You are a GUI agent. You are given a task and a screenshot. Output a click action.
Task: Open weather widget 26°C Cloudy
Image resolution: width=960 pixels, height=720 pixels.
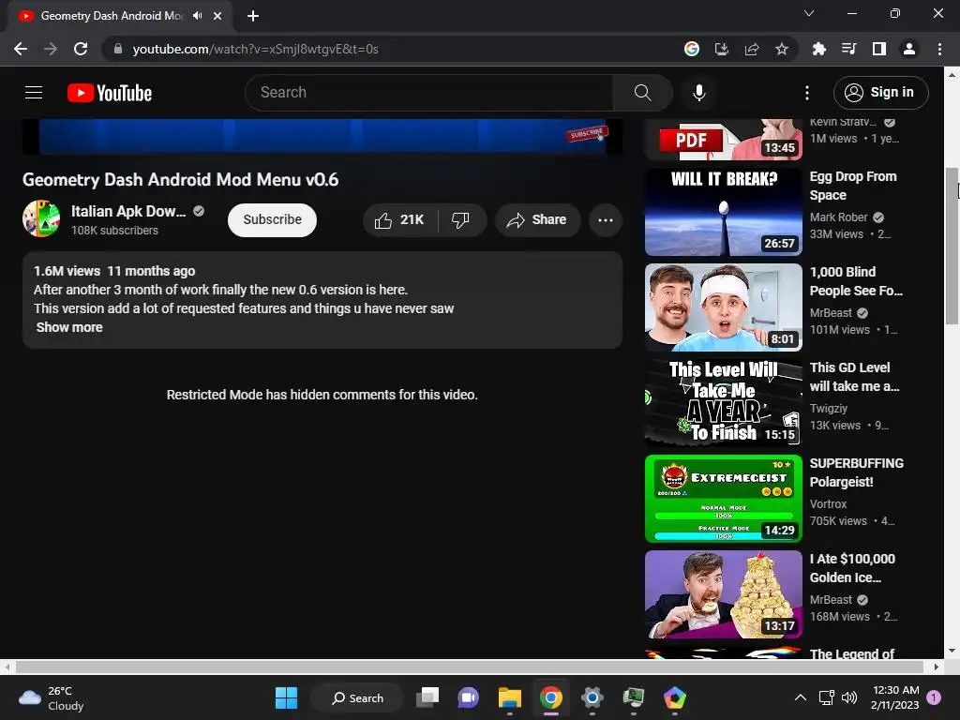52,697
